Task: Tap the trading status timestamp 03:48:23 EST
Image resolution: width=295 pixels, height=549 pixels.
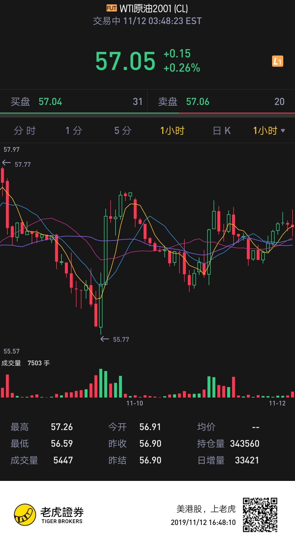Action: click(147, 21)
